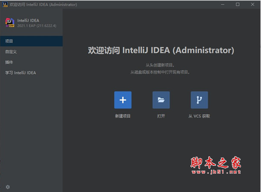This screenshot has width=261, height=192.
Task: Click the IJ icon in the title bar
Action: (x=5, y=4)
